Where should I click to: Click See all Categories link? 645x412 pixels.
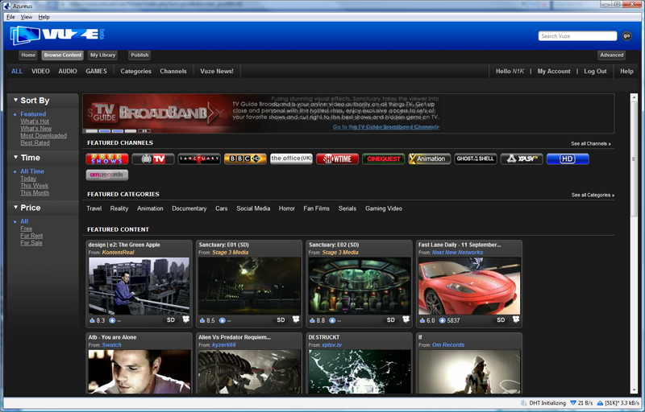593,195
